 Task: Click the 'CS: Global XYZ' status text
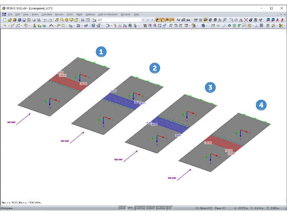204,208
